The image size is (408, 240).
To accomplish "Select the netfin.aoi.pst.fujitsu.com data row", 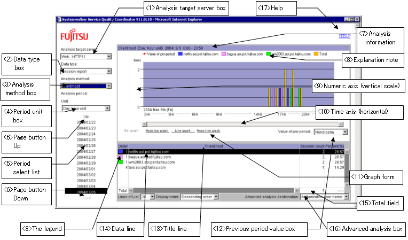I will (231, 151).
